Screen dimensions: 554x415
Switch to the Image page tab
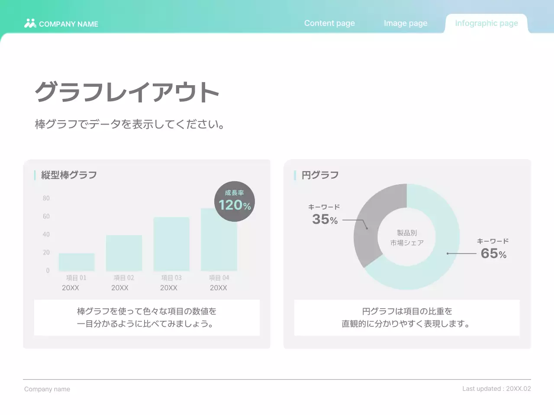[405, 23]
